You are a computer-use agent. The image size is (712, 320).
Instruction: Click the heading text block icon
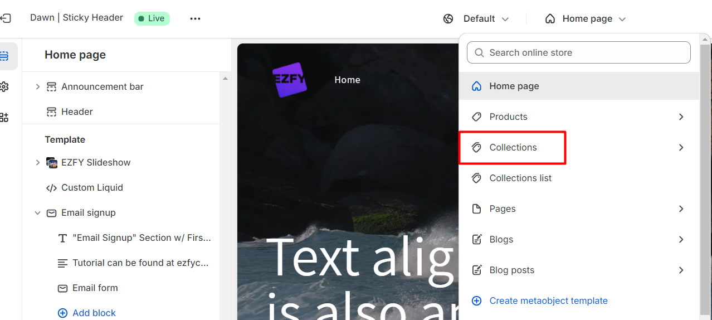(62, 238)
